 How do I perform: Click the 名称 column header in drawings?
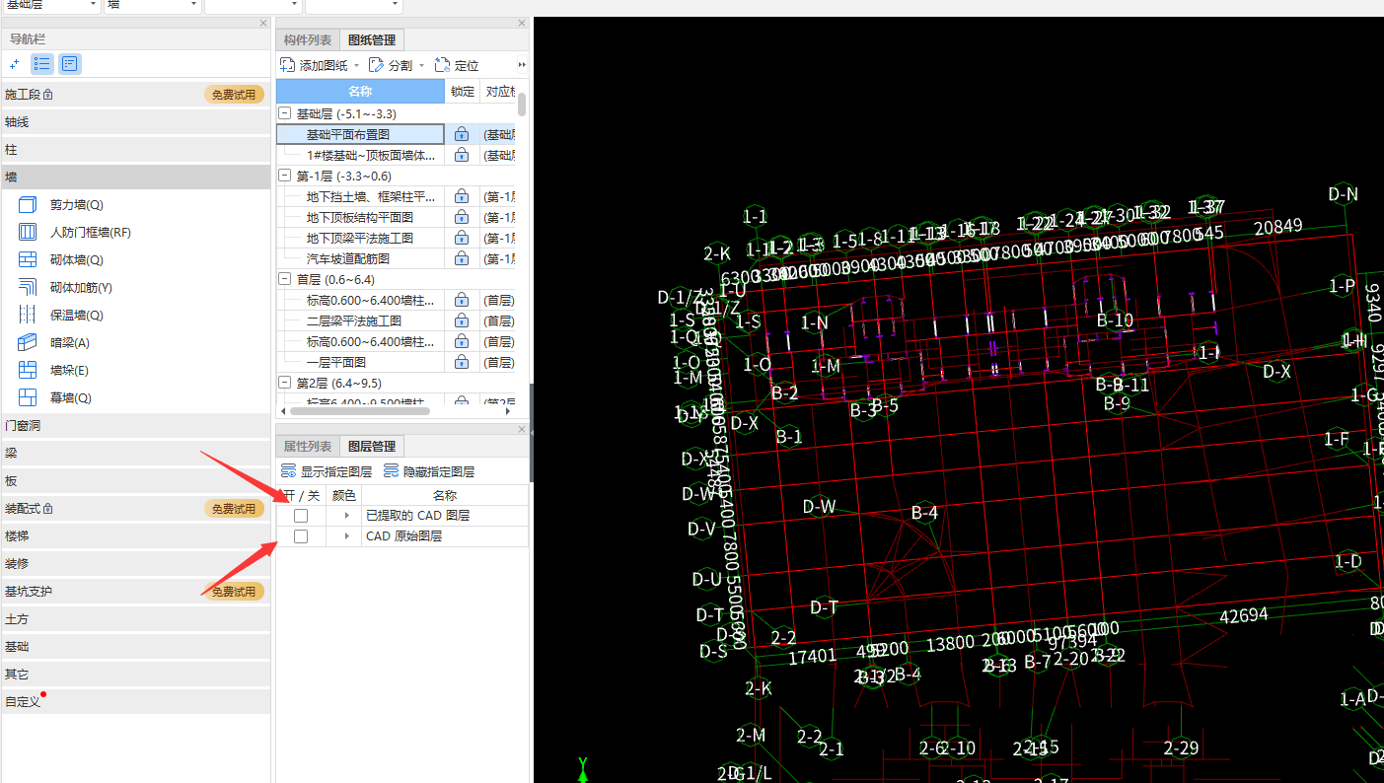point(361,92)
